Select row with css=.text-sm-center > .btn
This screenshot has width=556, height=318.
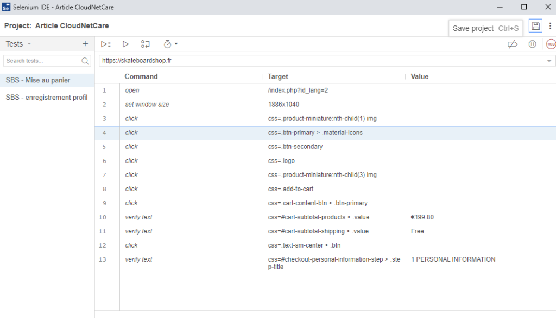[325, 245]
